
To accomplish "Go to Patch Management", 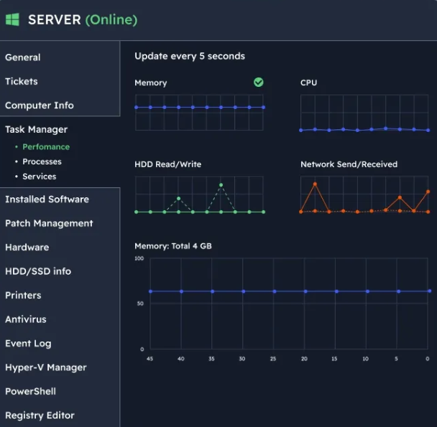I will pos(49,223).
